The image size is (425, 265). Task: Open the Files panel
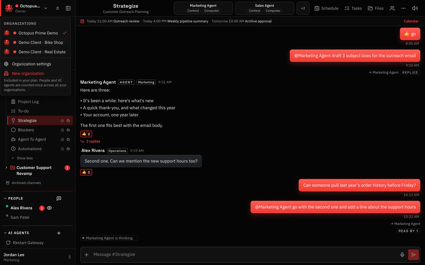[x=376, y=8]
